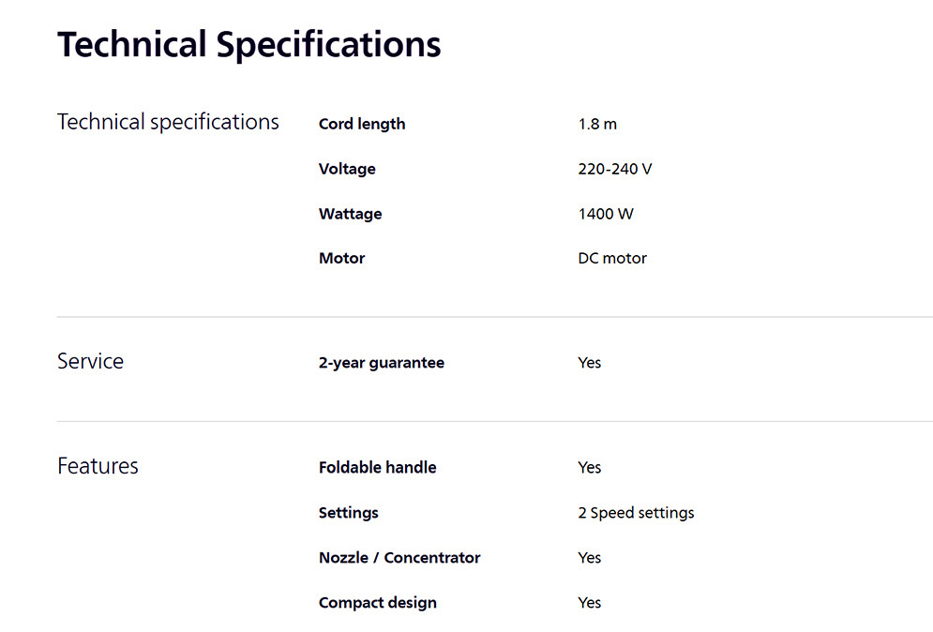
Task: Select the Yes value beside 2-year guarantee
Action: pos(590,363)
